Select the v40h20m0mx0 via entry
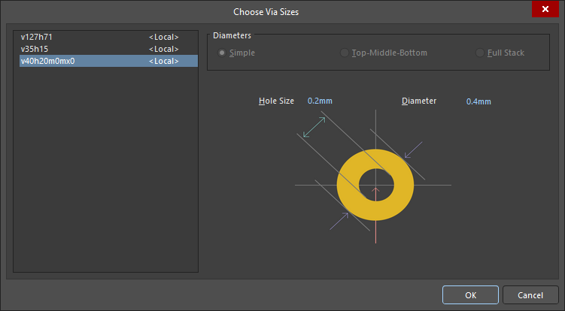 click(47, 61)
